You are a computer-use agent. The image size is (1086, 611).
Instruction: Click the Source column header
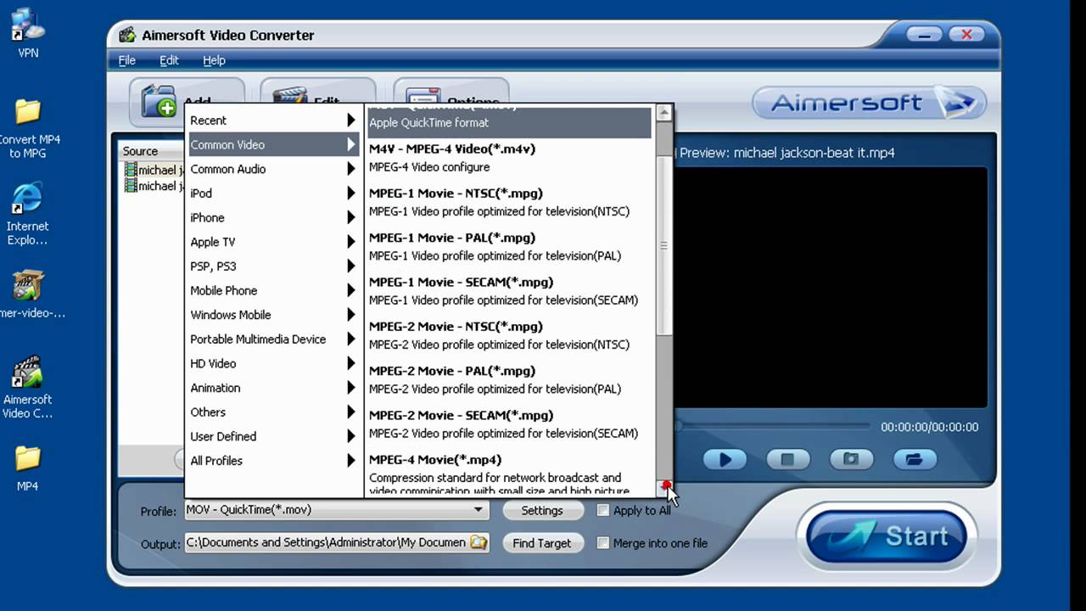151,151
